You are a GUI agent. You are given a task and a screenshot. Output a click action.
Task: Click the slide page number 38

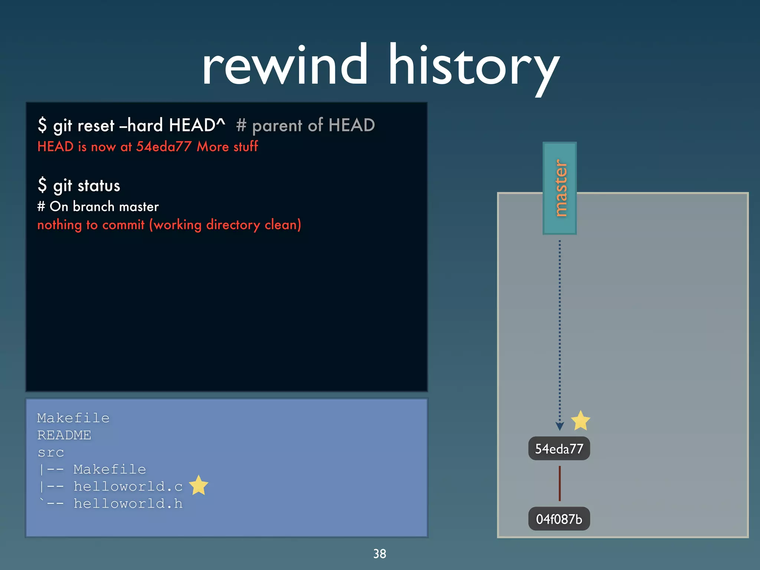tap(380, 554)
